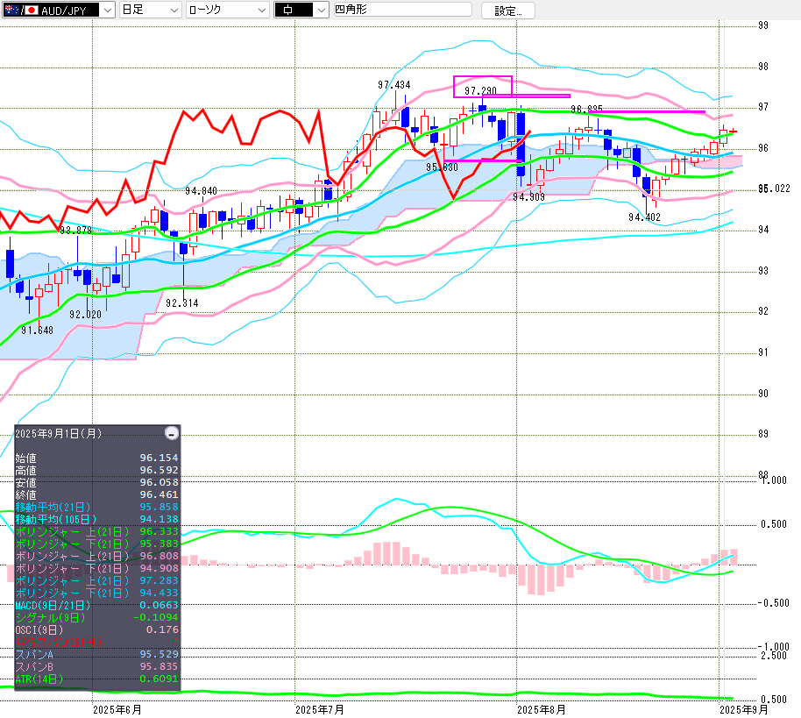Click the 2025年8月 time axis label
The width and height of the screenshot is (801, 718).
(x=542, y=710)
